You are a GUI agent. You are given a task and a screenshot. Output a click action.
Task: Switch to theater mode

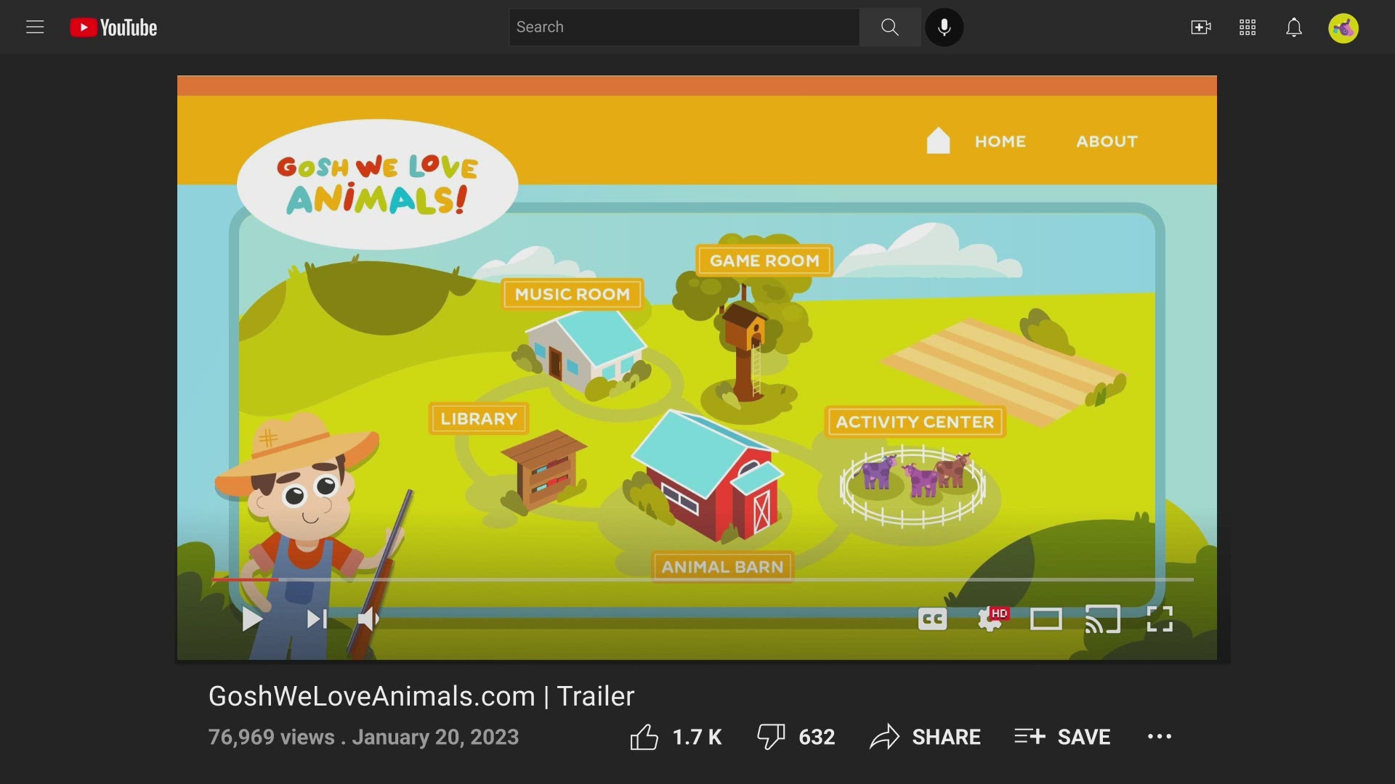coord(1046,619)
